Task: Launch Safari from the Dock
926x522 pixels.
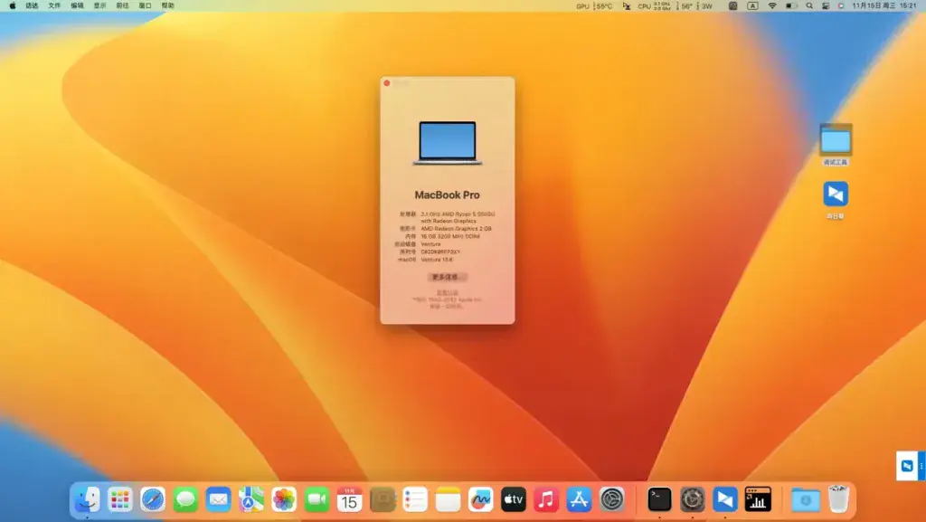Action: tap(152, 500)
